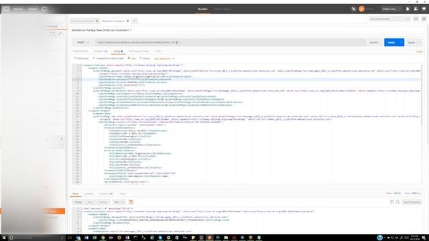Open Task View icon on the taskbar
The image size is (429, 241).
click(70, 238)
